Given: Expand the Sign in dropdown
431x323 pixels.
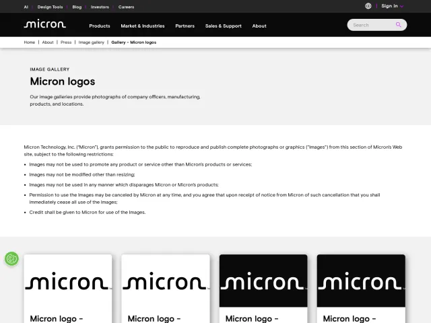Looking at the screenshot, I should 392,6.
